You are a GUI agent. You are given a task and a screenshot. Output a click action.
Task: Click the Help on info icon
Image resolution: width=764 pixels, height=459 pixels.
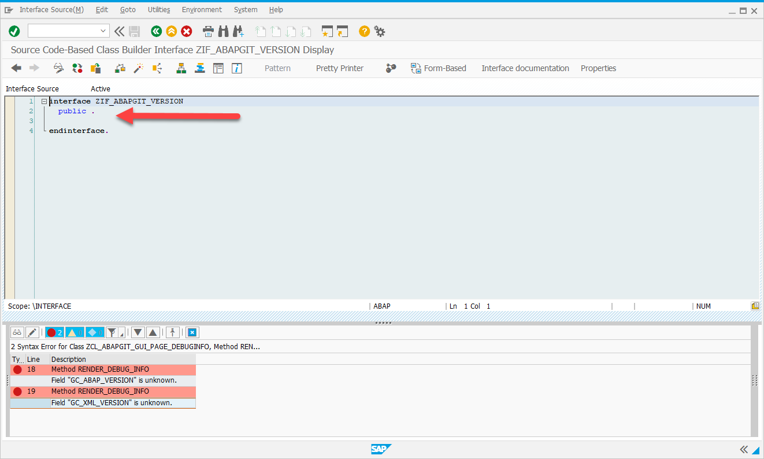[236, 68]
